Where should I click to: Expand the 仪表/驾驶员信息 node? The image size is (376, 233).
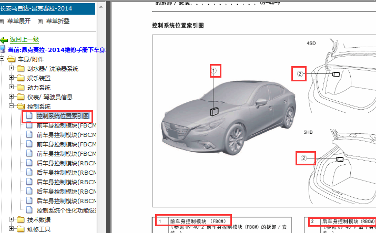tap(11, 96)
